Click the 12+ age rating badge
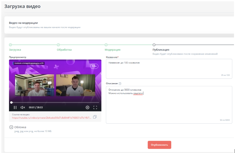The width and height of the screenshot is (235, 153). coord(94,66)
